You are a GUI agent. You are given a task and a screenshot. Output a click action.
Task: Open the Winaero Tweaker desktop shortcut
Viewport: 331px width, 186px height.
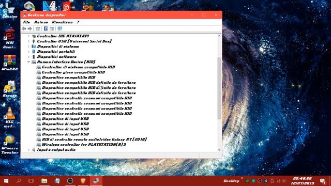click(9, 144)
